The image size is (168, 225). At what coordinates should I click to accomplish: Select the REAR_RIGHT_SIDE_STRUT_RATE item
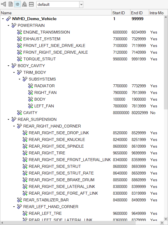click(61, 173)
